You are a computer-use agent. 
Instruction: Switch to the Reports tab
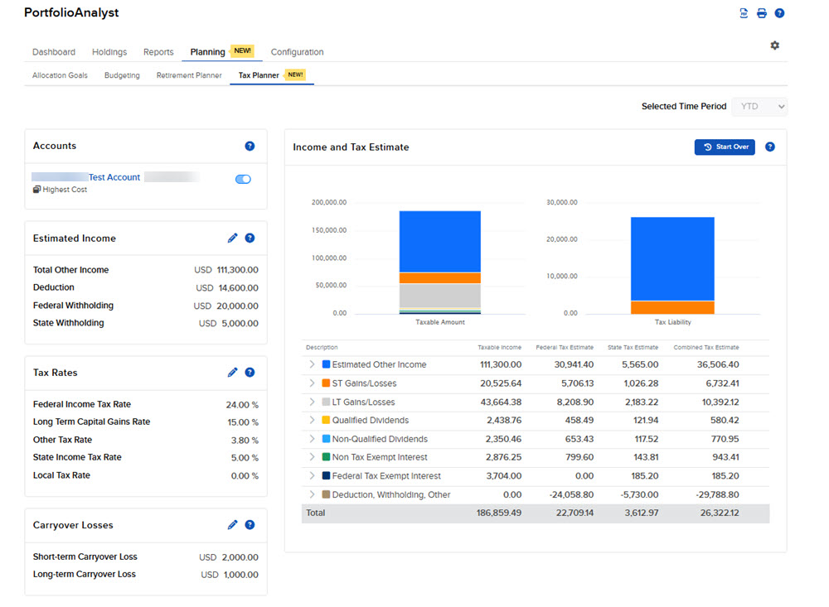(x=158, y=52)
